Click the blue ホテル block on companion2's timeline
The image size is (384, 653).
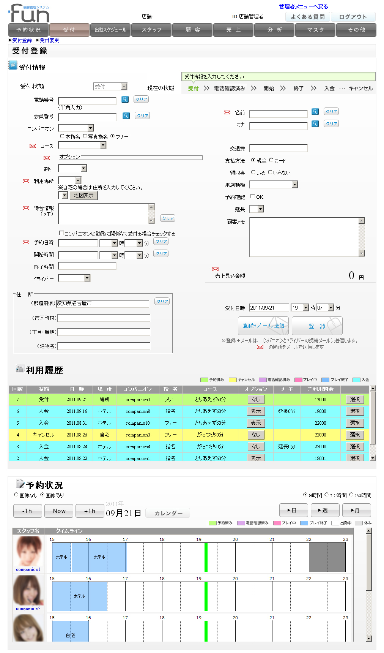[x=79, y=596]
